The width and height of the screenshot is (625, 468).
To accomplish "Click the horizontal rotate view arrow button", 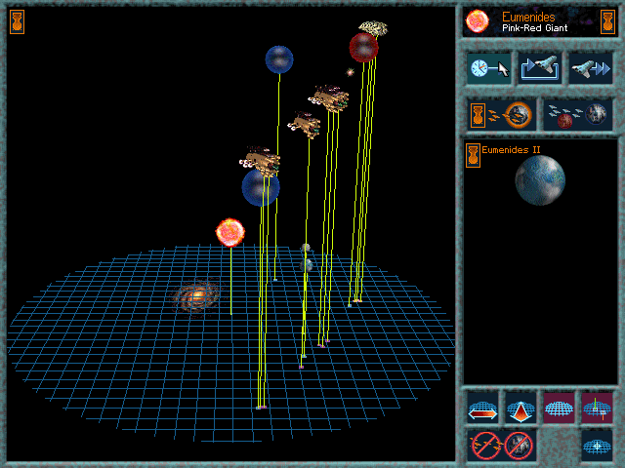I will coord(482,408).
